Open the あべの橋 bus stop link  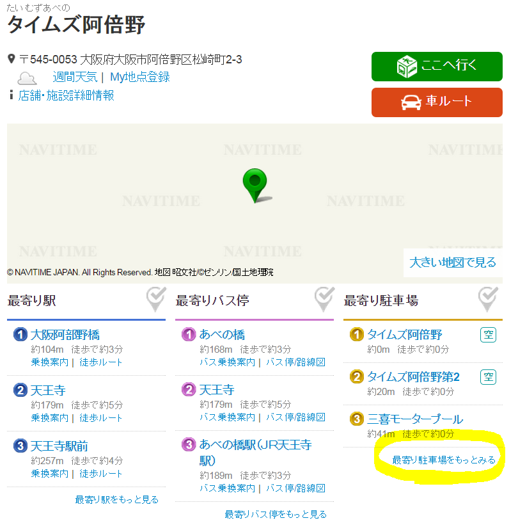(x=222, y=335)
